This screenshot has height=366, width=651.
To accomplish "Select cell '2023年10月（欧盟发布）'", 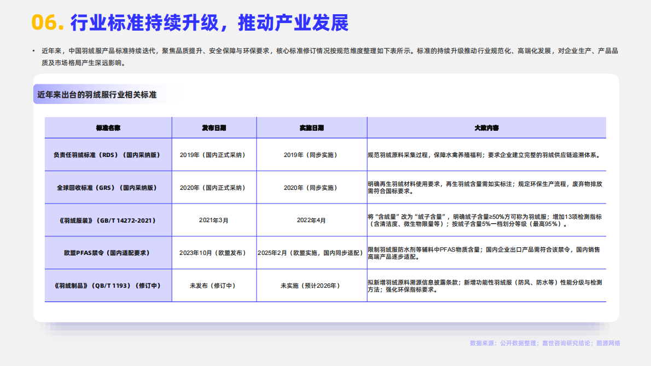I will (x=214, y=253).
